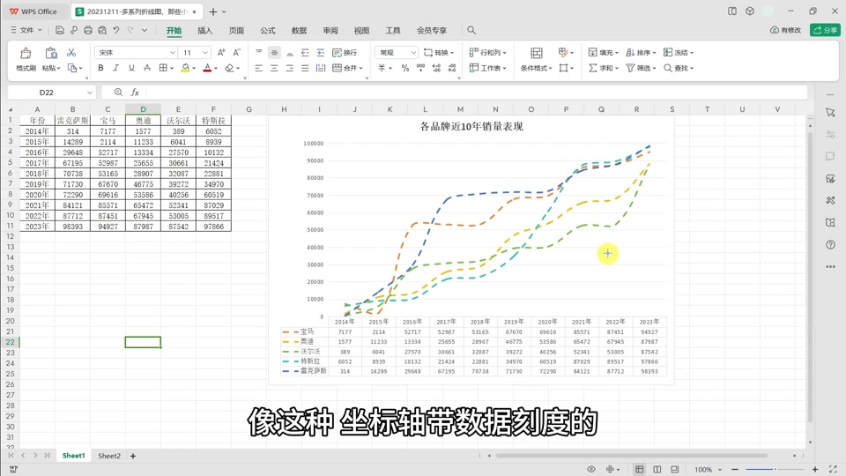Open the help question mark icon in sidebar
The width and height of the screenshot is (846, 476).
click(830, 244)
